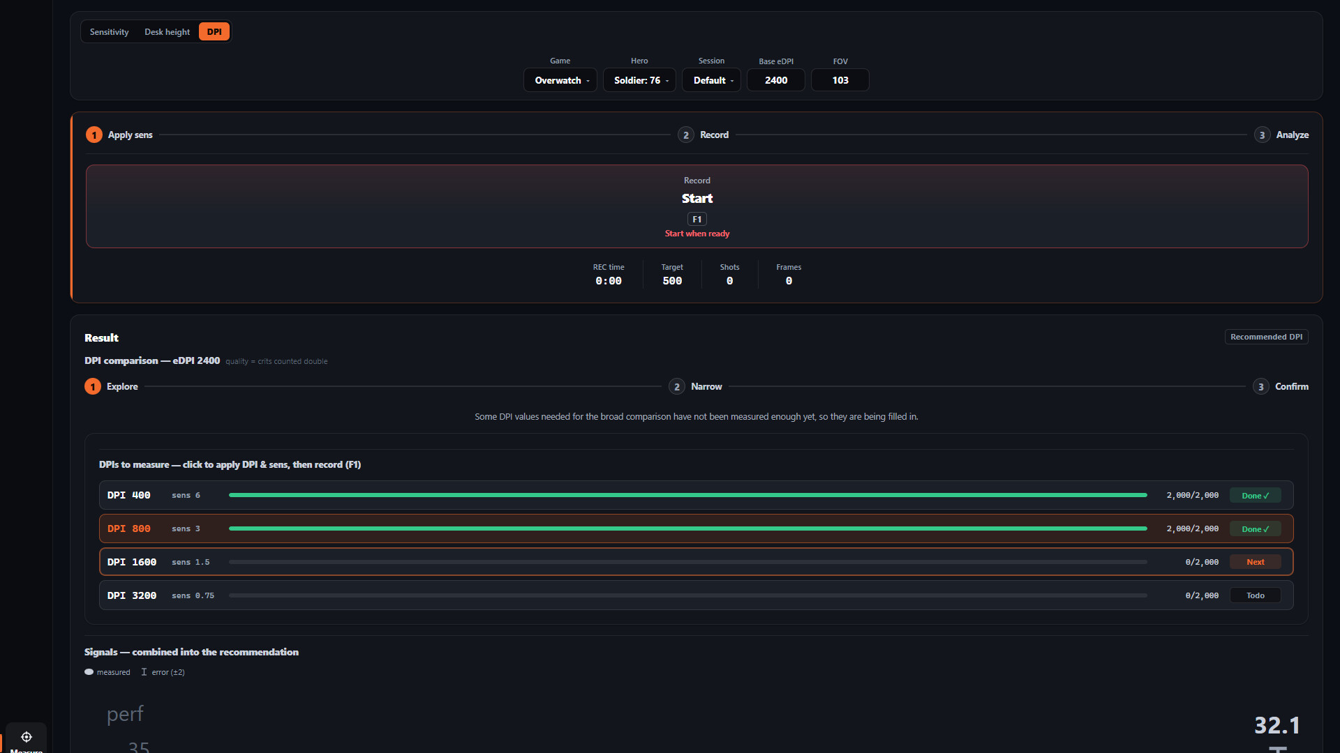Edit the Base eDPI field 2400
1340x753 pixels.
pyautogui.click(x=776, y=80)
